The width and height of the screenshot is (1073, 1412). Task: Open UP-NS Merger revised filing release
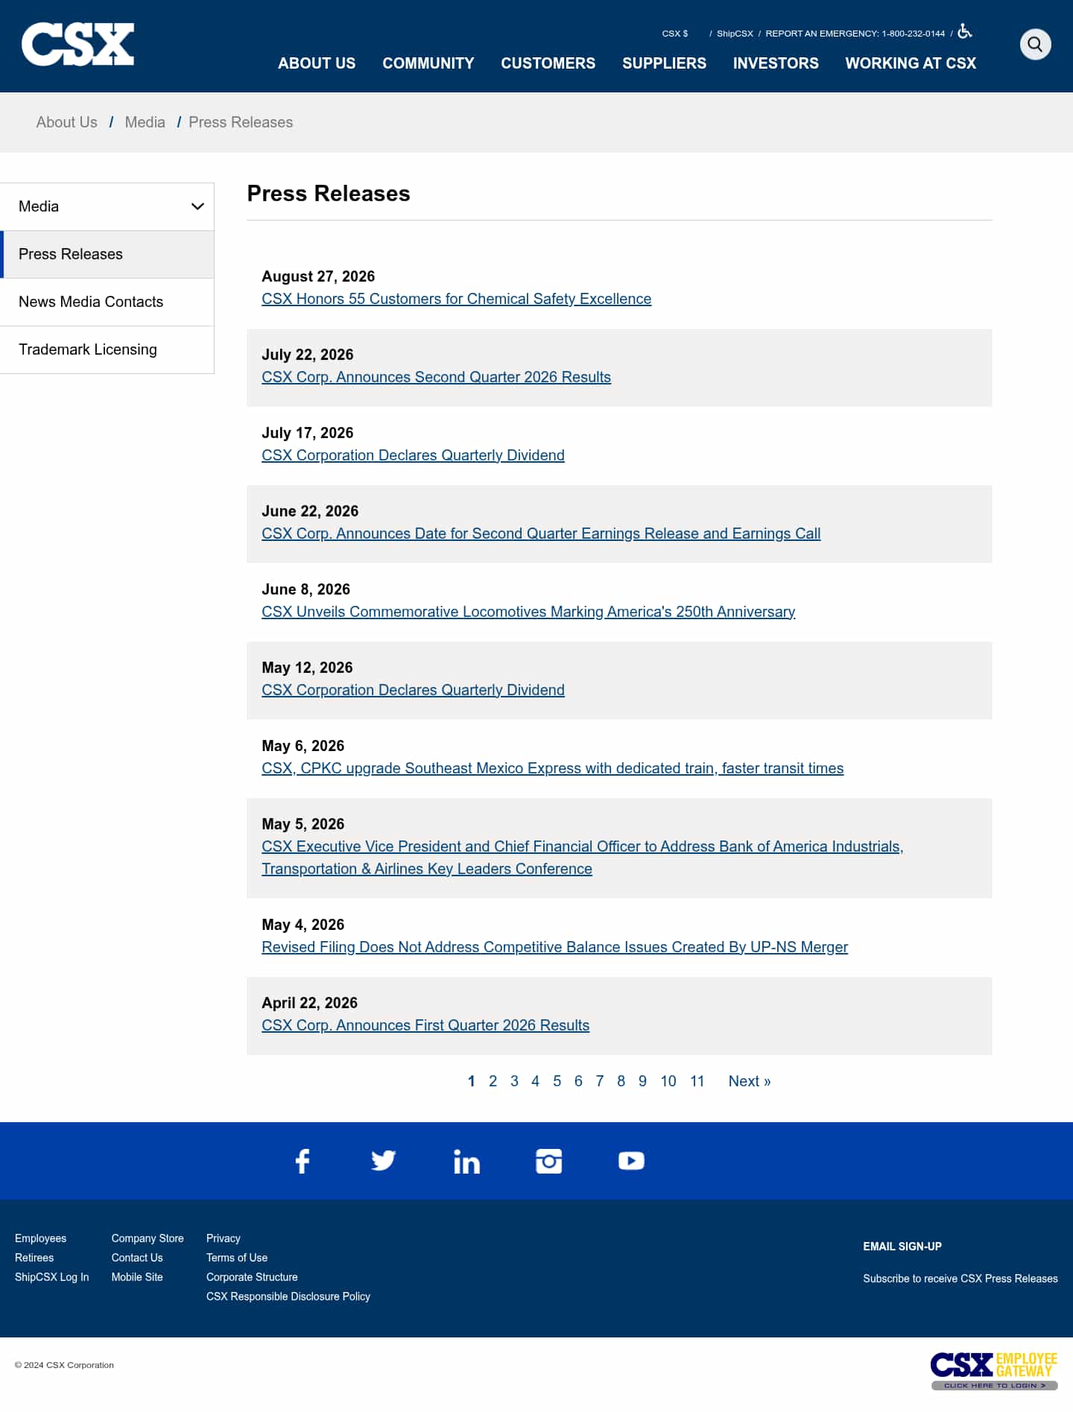tap(555, 947)
